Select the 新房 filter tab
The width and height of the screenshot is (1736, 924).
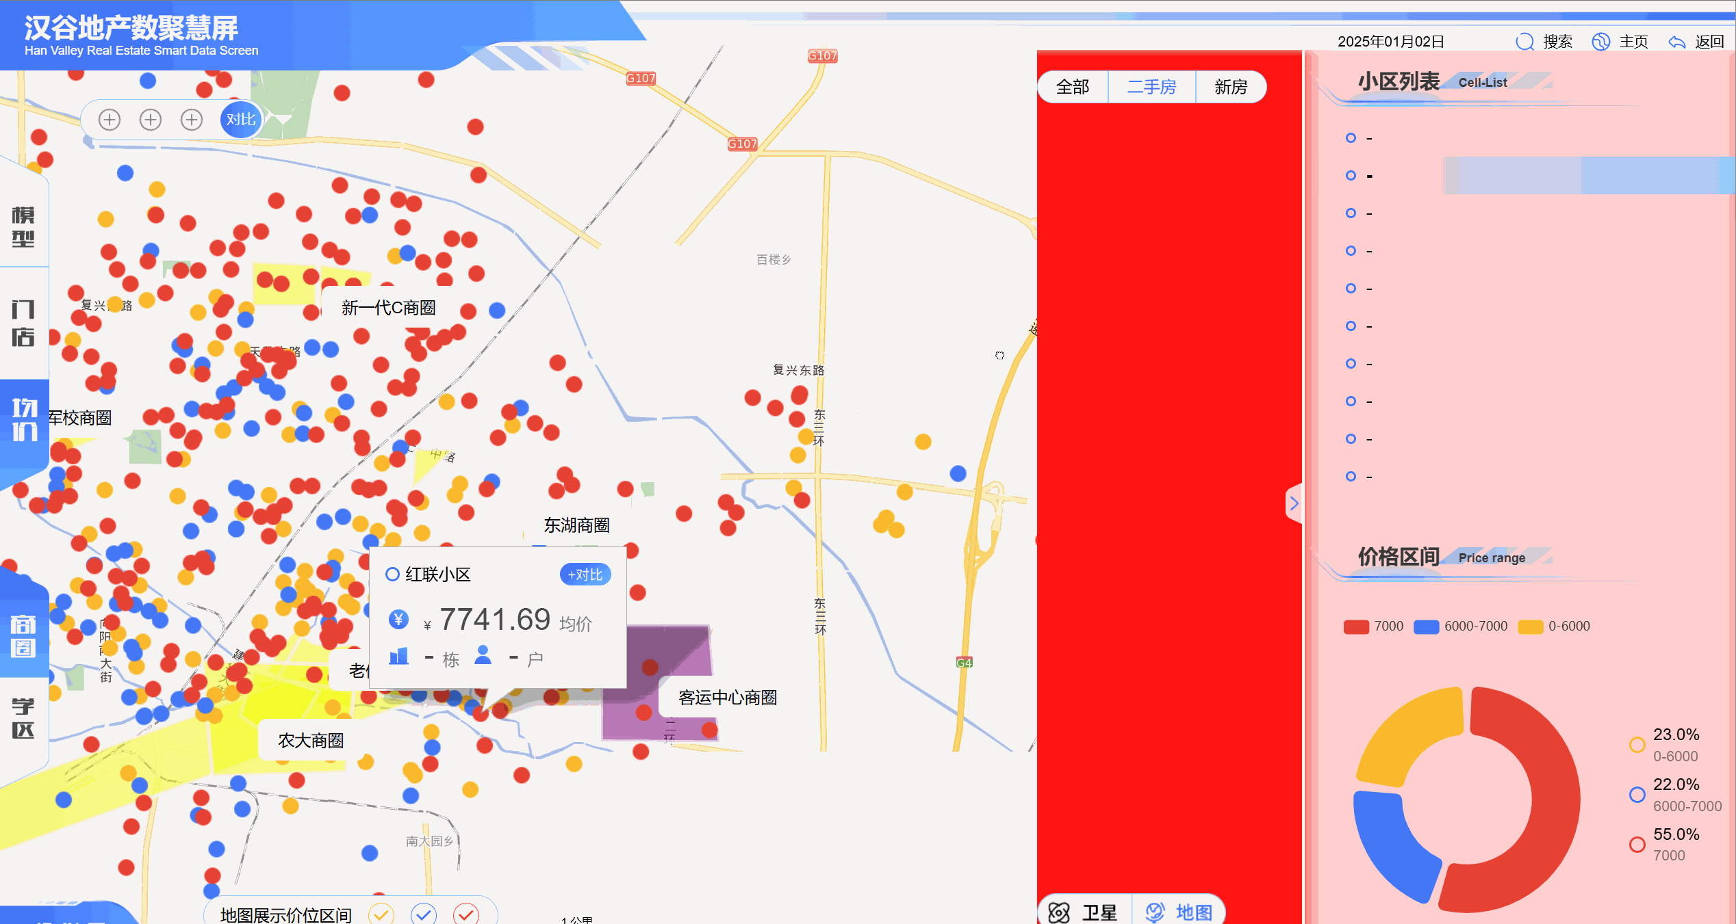coord(1231,87)
